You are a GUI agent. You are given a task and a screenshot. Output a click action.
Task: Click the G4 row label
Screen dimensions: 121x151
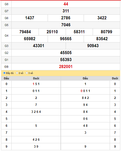point(6,36)
